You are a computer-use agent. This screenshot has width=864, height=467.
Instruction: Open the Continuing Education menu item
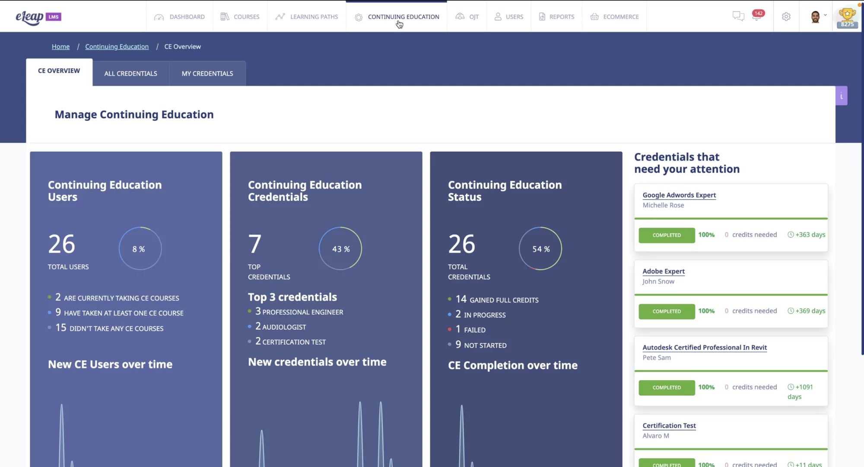click(x=397, y=16)
